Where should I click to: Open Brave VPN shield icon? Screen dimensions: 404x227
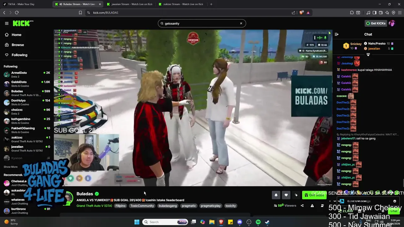click(393, 13)
